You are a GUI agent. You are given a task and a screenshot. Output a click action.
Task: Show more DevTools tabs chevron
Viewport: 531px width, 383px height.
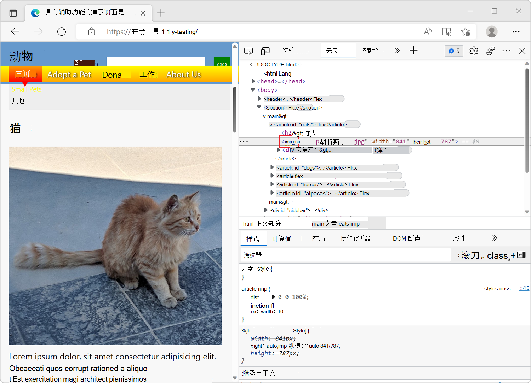pyautogui.click(x=397, y=51)
